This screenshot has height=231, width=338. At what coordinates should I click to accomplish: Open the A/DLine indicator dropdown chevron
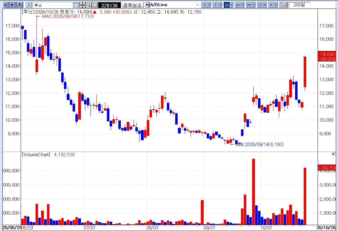tap(197, 5)
